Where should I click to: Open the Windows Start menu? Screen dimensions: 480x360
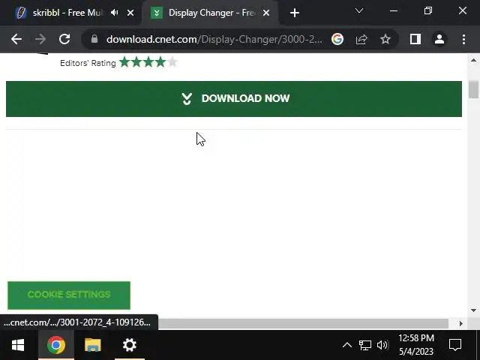click(x=18, y=345)
